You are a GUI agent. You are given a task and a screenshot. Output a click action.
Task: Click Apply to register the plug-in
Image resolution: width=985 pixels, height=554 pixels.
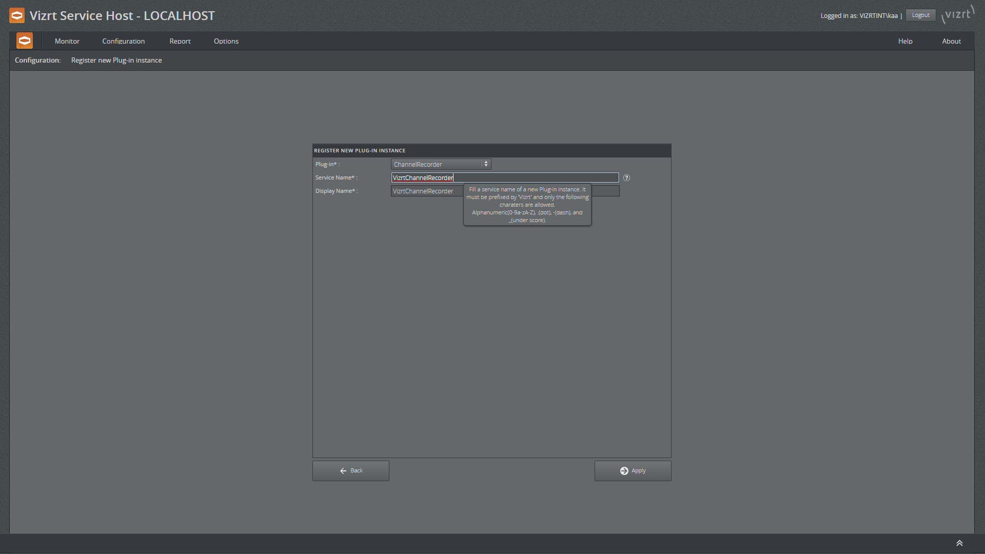[x=633, y=471]
